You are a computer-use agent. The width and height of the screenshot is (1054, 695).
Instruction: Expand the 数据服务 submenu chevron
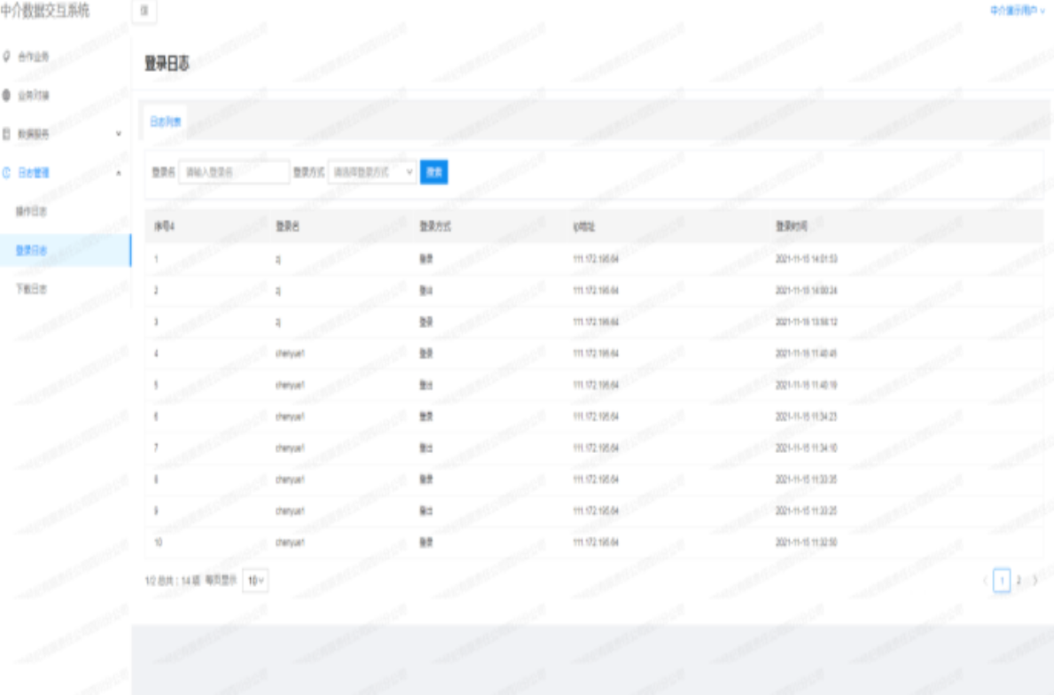[x=119, y=134]
